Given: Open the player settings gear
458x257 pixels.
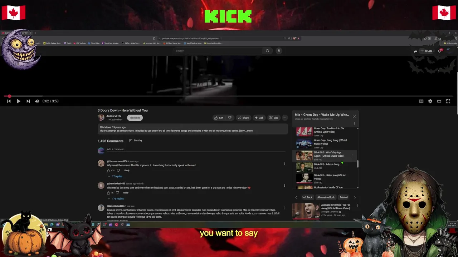Looking at the screenshot, I should pyautogui.click(x=430, y=101).
